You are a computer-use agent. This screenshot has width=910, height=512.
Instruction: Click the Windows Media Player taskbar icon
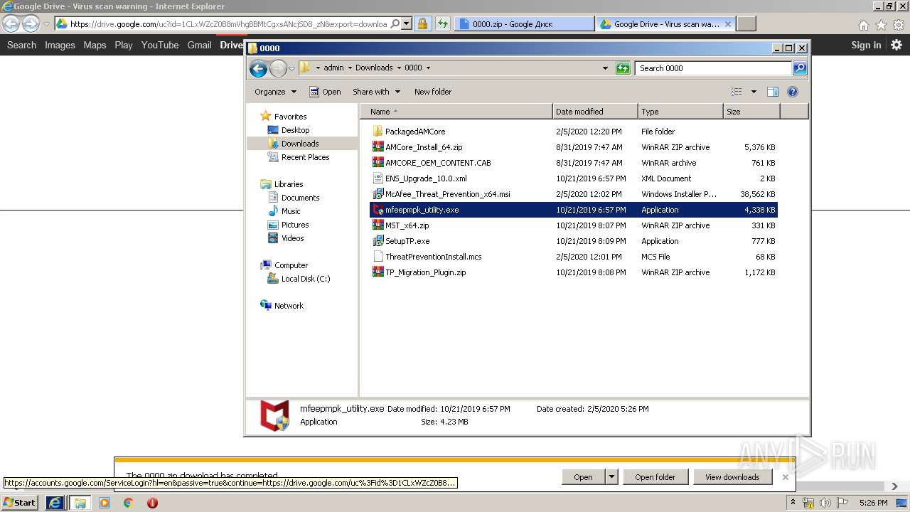tap(105, 503)
